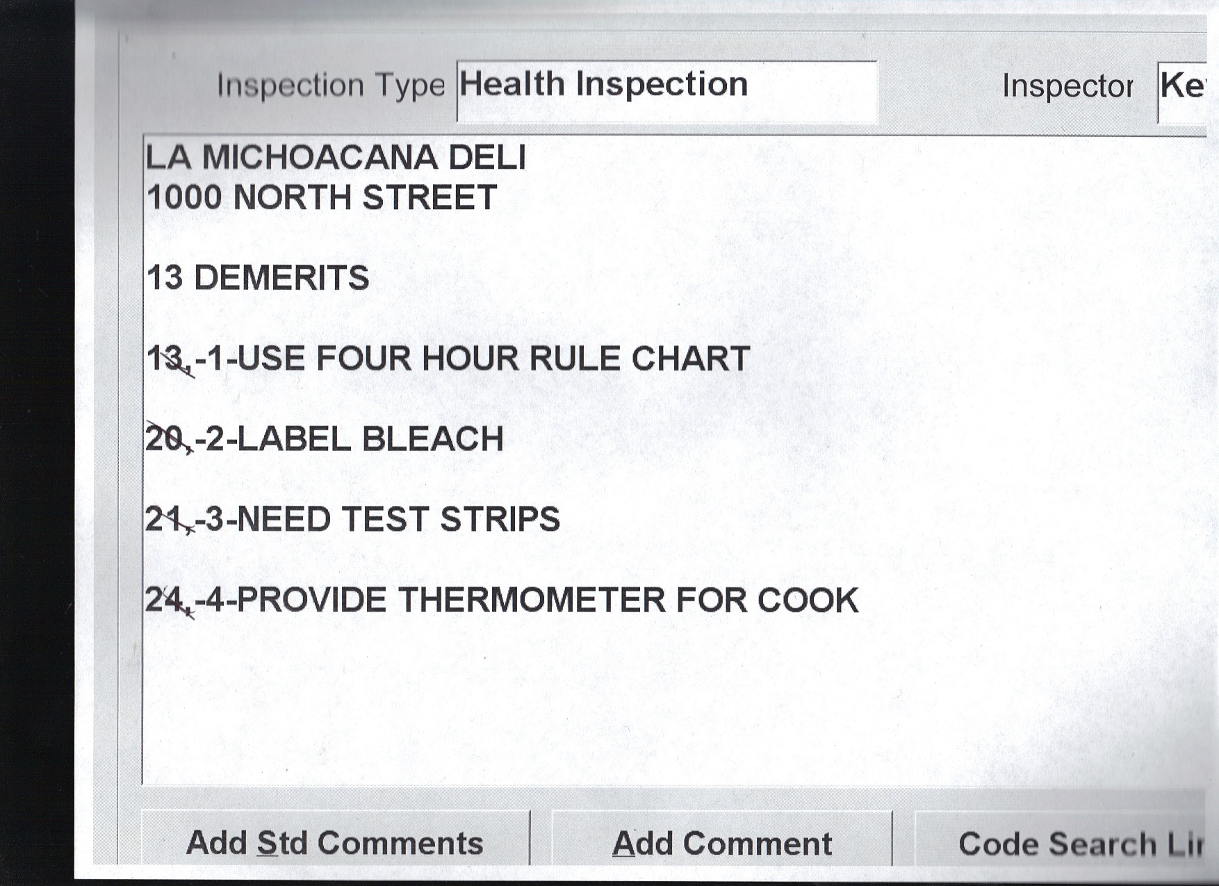This screenshot has height=886, width=1219.
Task: Click crossed-out number 21 before NEED TEST STRIPS
Action: [165, 520]
